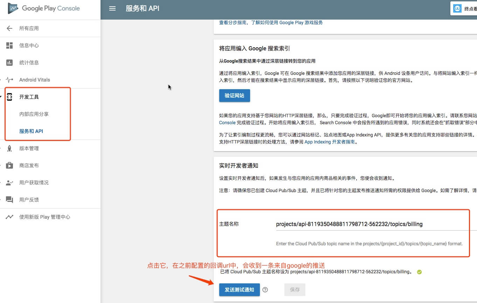Screen dimensions: 477x303
Task: Click the account avatar icon at top right
Action: [457, 8]
